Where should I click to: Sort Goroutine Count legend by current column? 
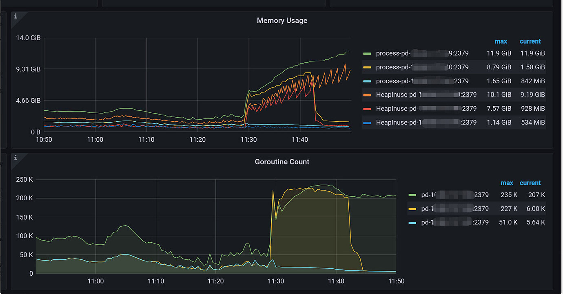(x=530, y=183)
